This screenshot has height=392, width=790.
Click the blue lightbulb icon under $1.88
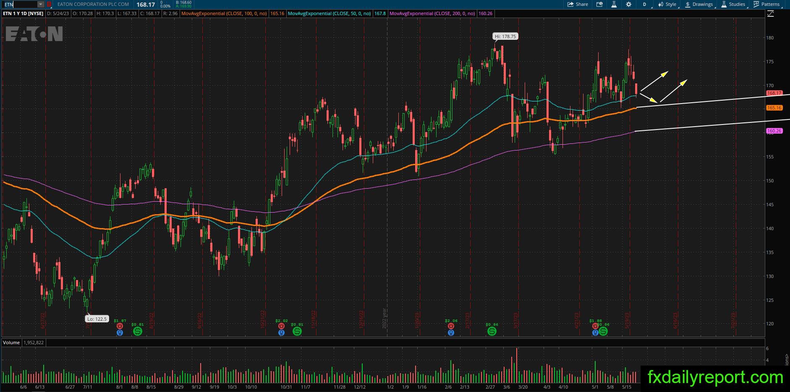[595, 332]
